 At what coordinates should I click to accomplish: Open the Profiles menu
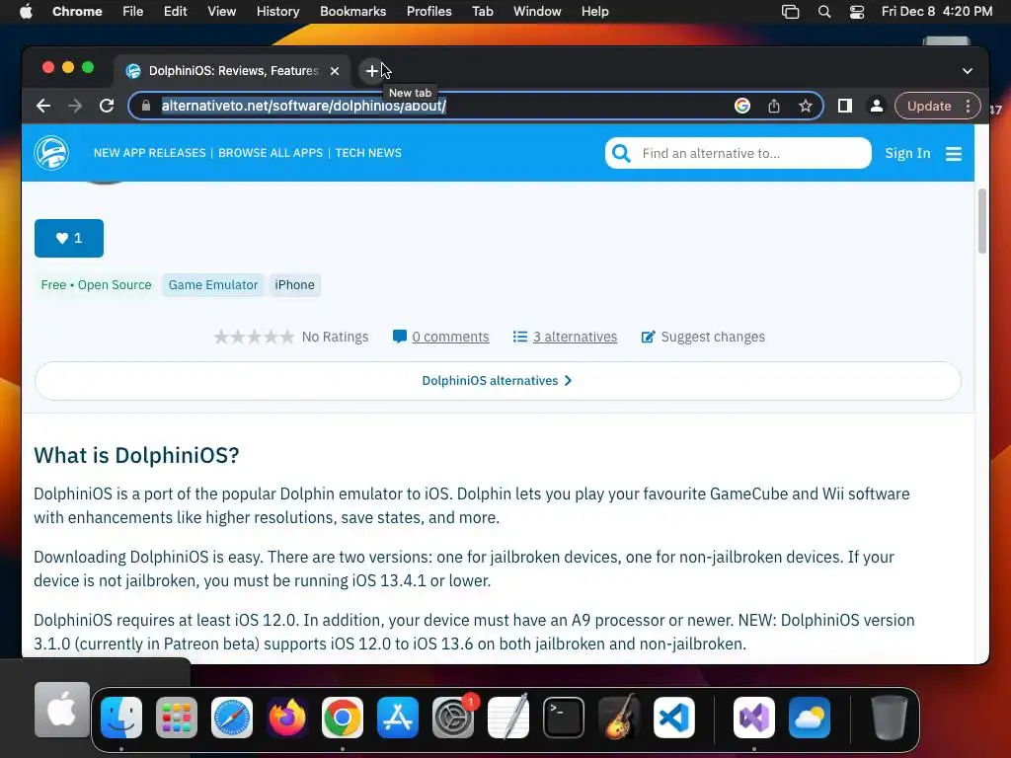click(428, 12)
